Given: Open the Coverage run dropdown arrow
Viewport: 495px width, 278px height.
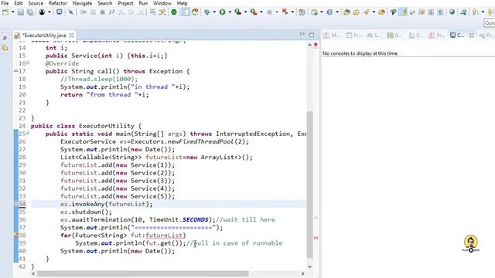Looking at the screenshot, I should click(245, 12).
